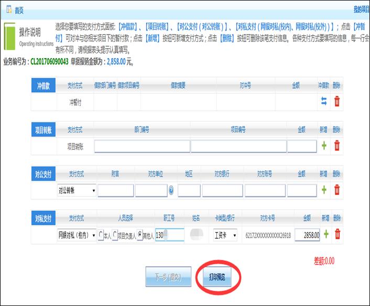Open the 对公转帐 payment method dropdown
This screenshot has height=306, width=370.
[77, 190]
